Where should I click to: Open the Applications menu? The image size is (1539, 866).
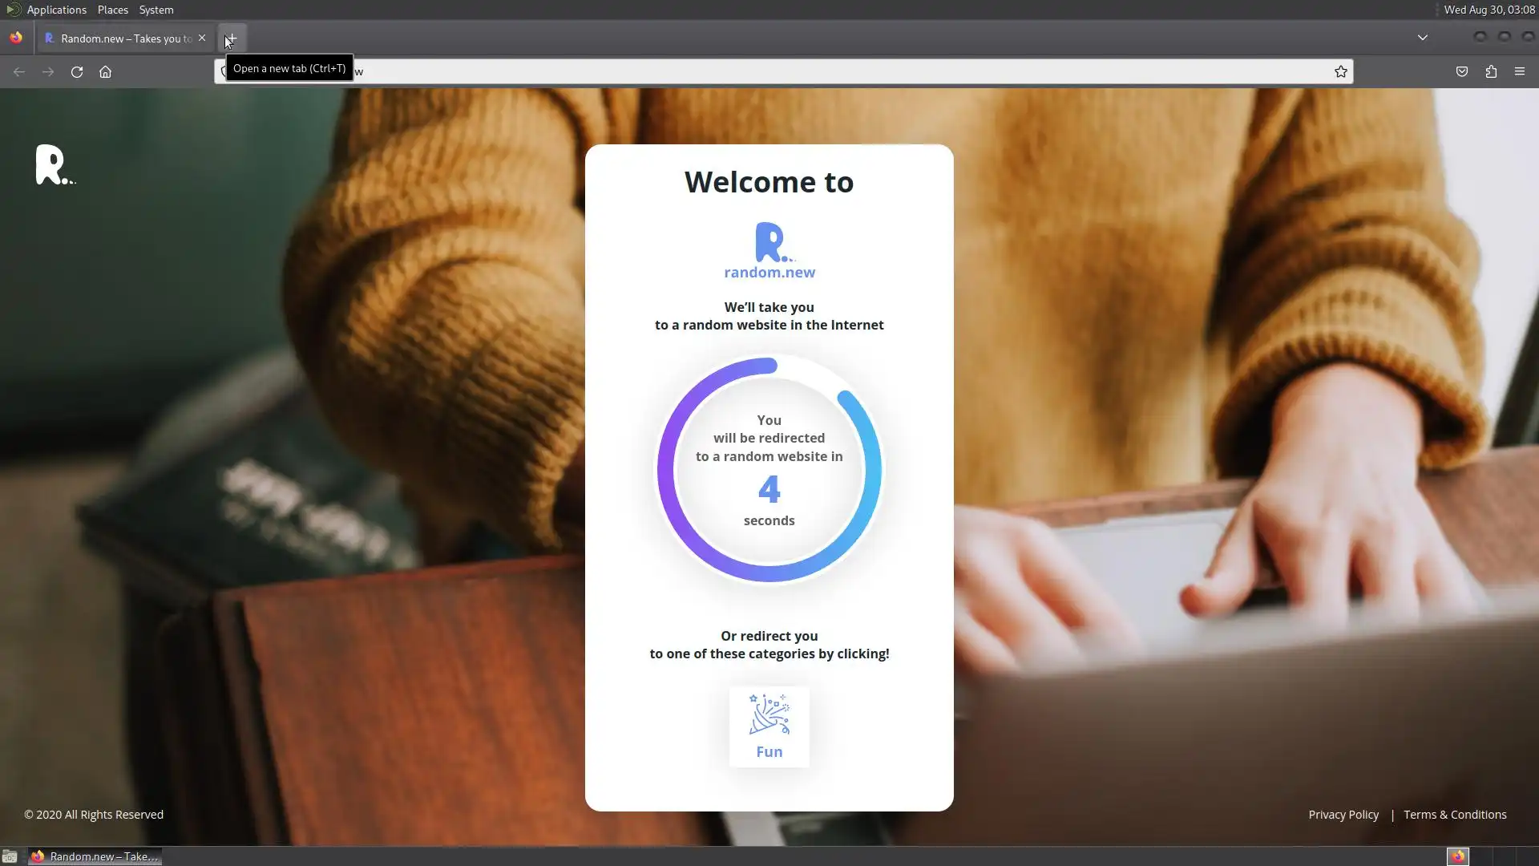56,10
